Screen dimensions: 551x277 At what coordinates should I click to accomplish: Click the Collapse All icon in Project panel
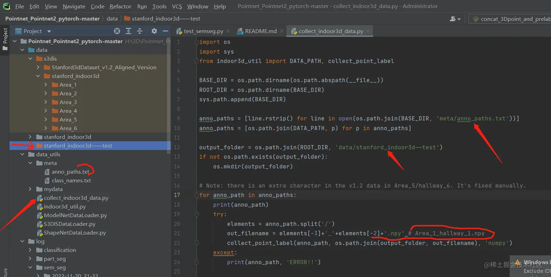point(140,31)
